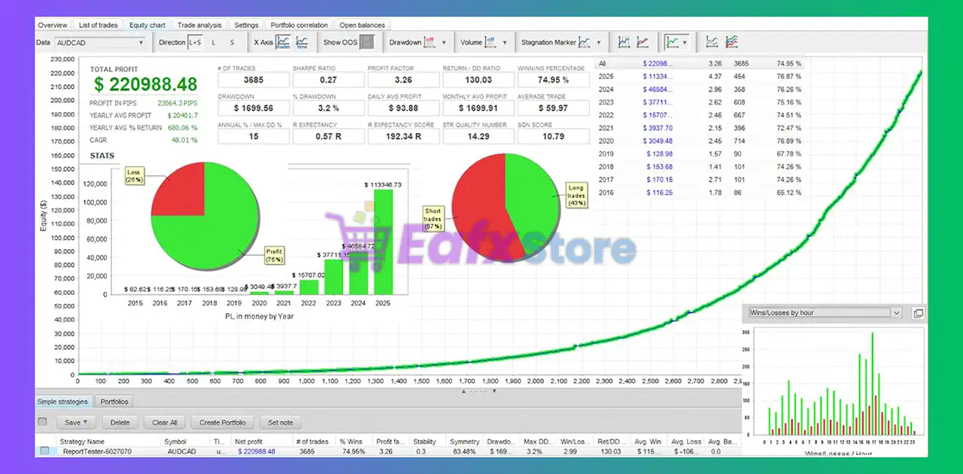Switch to the Trade analysis tab
Image resolution: width=963 pixels, height=474 pixels.
pyautogui.click(x=199, y=25)
